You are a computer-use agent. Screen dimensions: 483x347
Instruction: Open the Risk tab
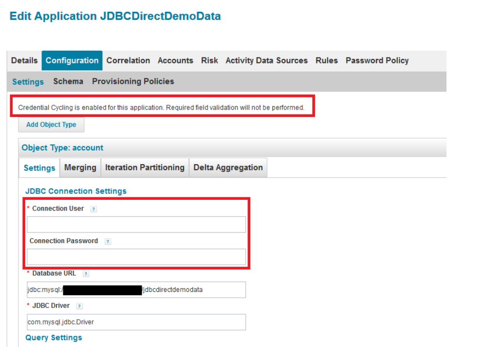(209, 60)
